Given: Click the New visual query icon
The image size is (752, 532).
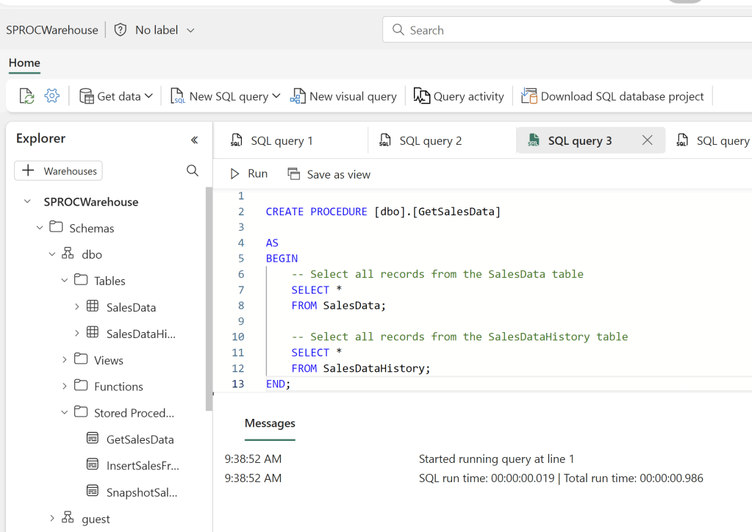Looking at the screenshot, I should pyautogui.click(x=298, y=96).
